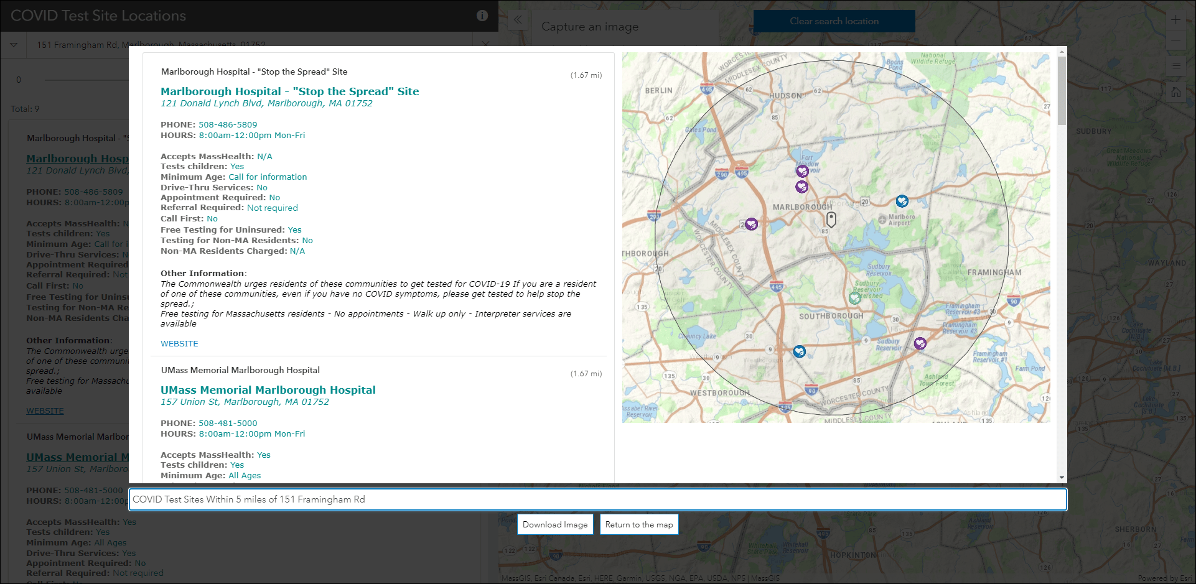Open the WEBSITE link in the capture dialog
Viewport: 1196px width, 584px height.
[x=179, y=343]
